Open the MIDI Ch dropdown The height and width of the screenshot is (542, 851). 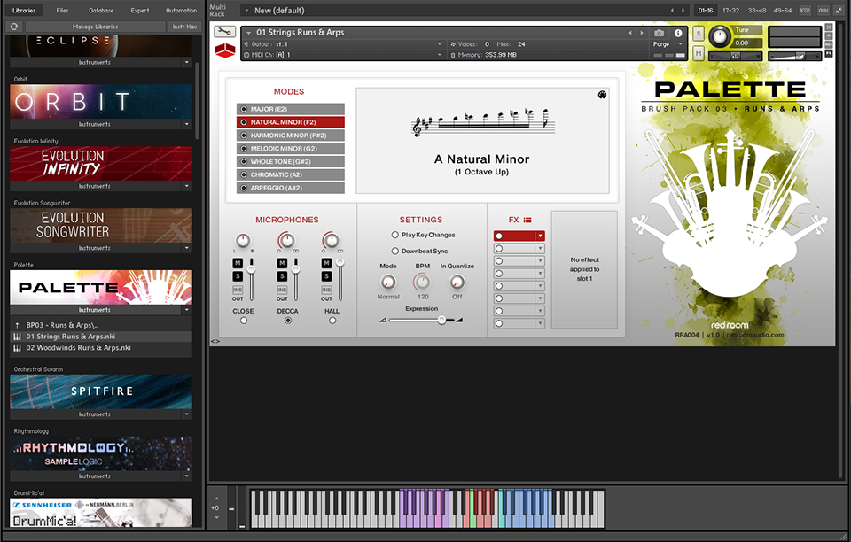[344, 55]
